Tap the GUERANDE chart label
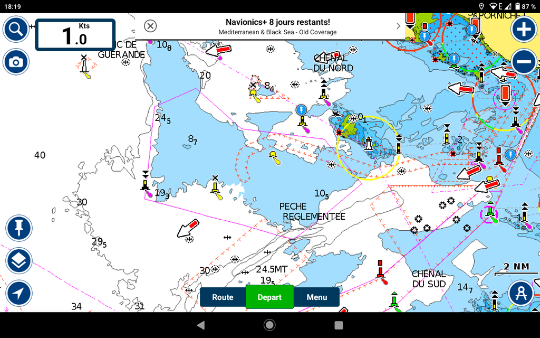Screen dimensions: 540x338 coord(121,54)
